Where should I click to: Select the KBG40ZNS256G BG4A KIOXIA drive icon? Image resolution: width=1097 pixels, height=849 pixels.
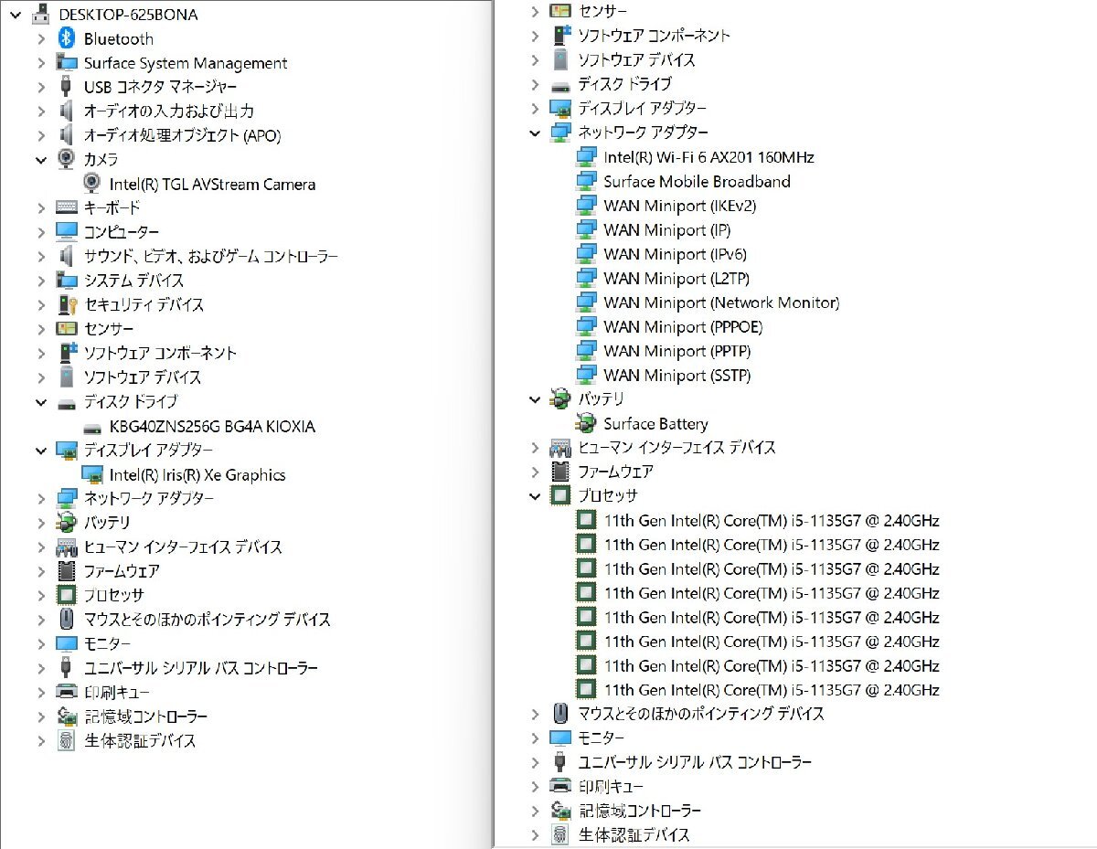click(92, 427)
